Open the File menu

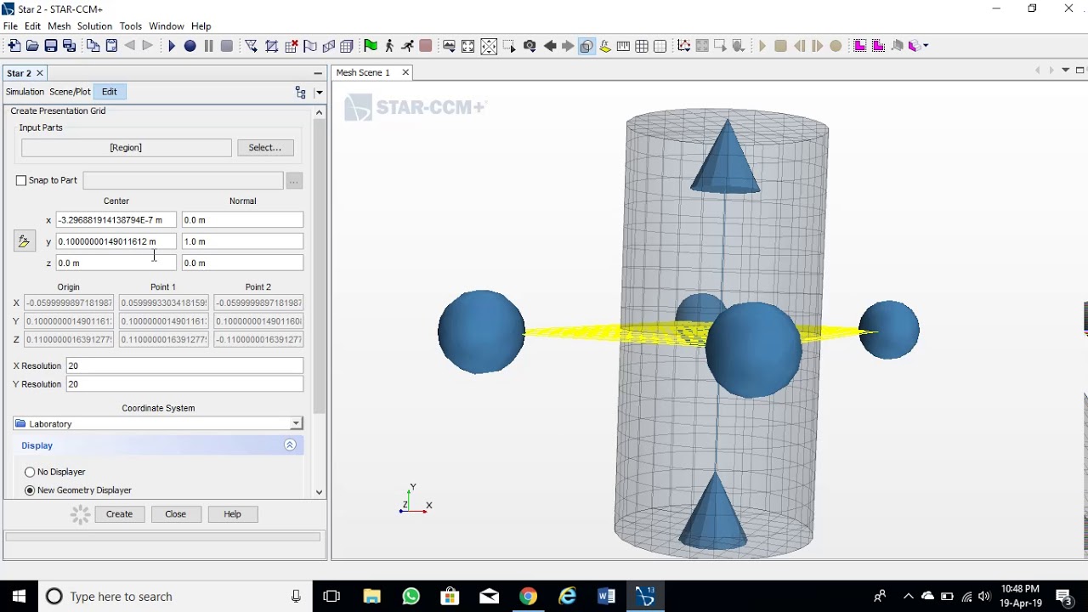pyautogui.click(x=10, y=26)
